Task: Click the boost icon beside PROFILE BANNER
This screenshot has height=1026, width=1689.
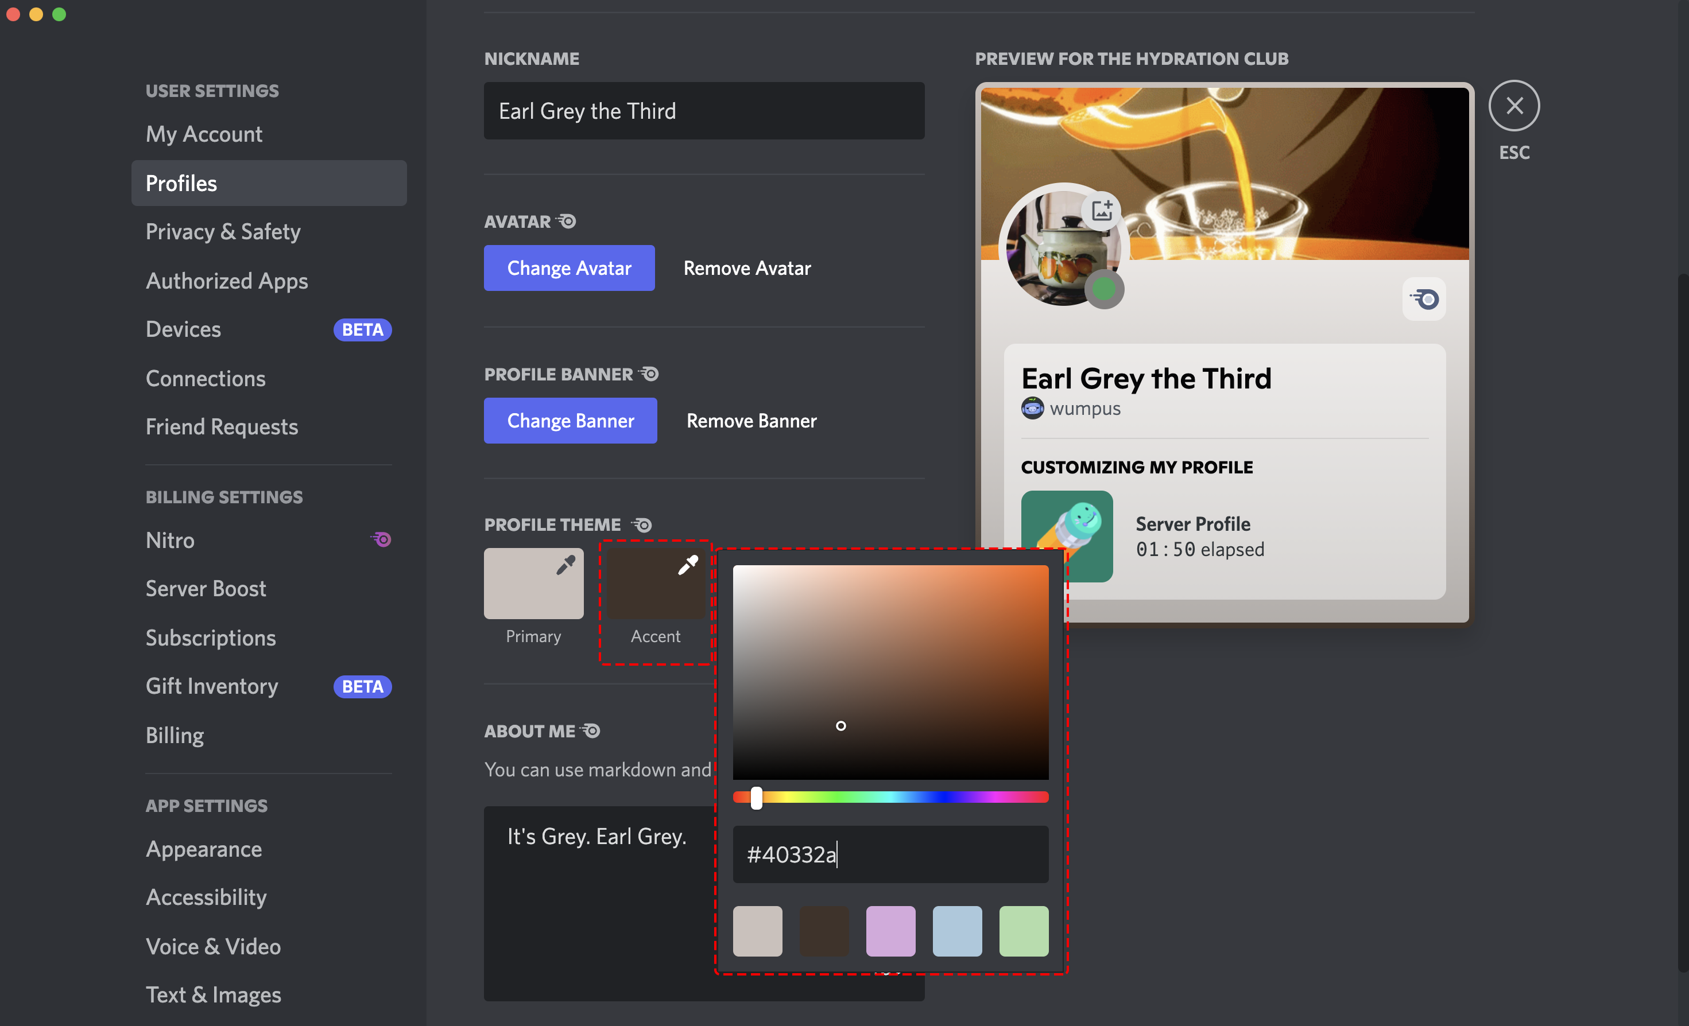Action: [x=647, y=374]
